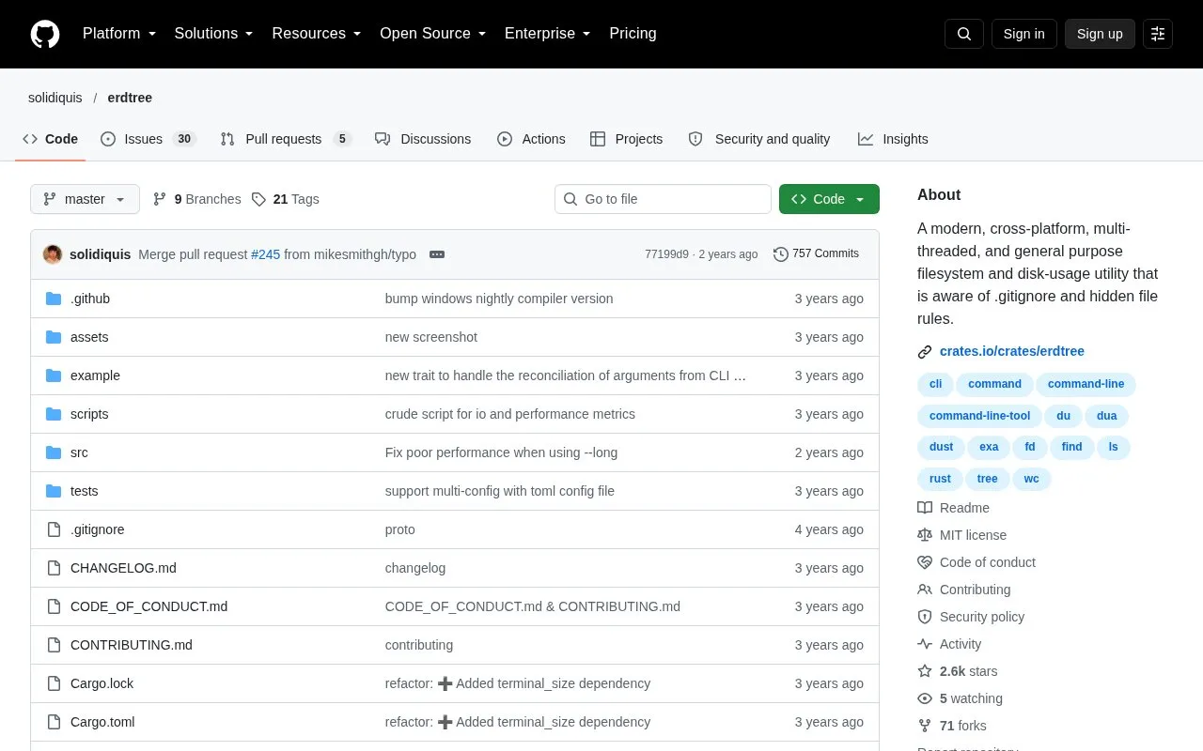Click the heart icon beside Code of conduct
This screenshot has width=1203, height=751.
[925, 562]
